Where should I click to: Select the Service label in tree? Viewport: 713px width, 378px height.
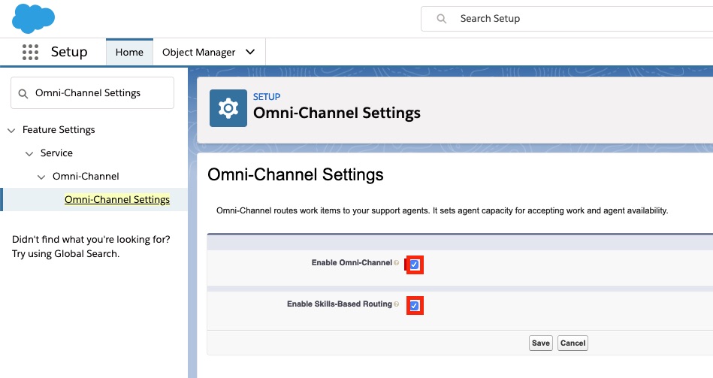point(56,153)
